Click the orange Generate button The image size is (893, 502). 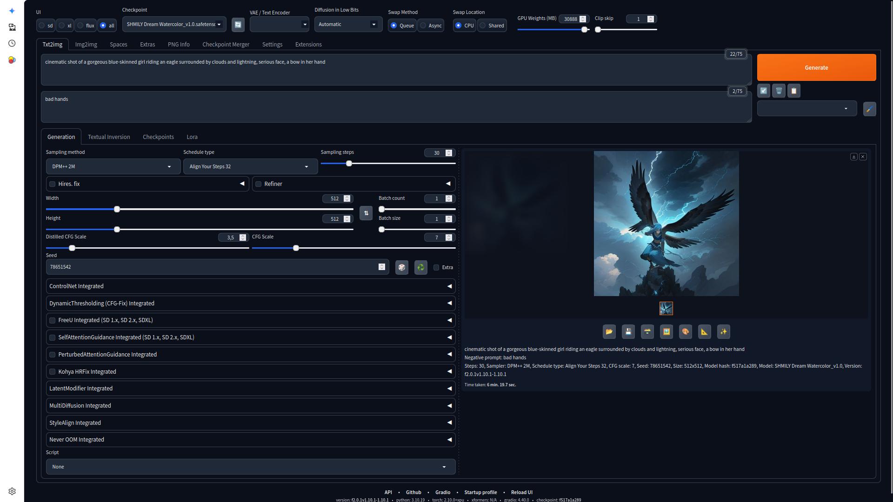pyautogui.click(x=816, y=67)
